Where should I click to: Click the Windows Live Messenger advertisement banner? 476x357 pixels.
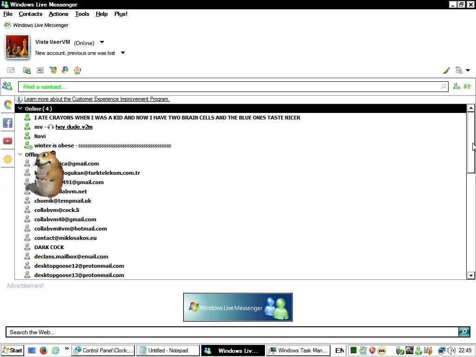[238, 307]
